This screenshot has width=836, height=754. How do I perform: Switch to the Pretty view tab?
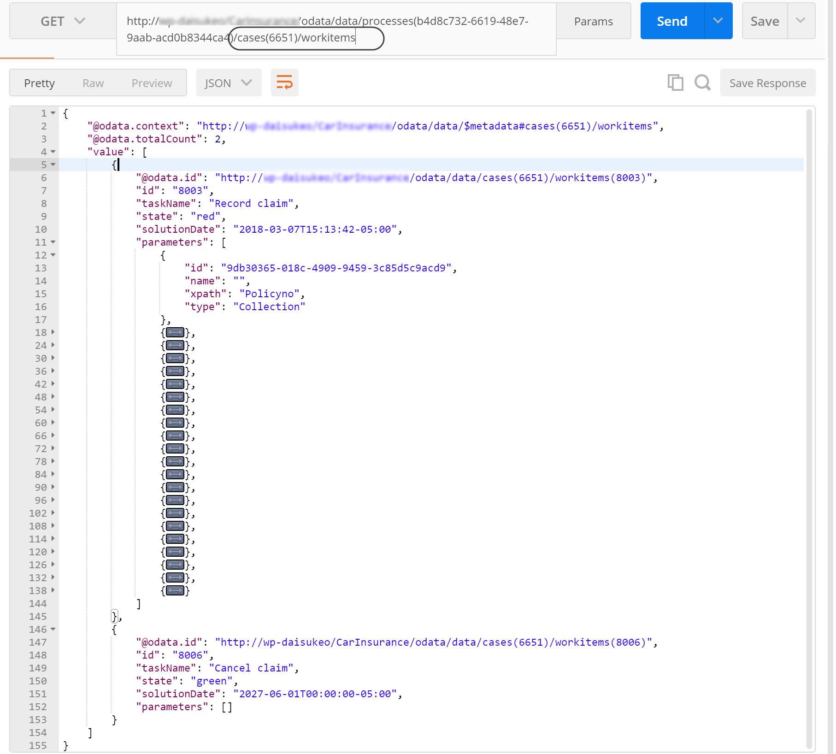[x=39, y=83]
